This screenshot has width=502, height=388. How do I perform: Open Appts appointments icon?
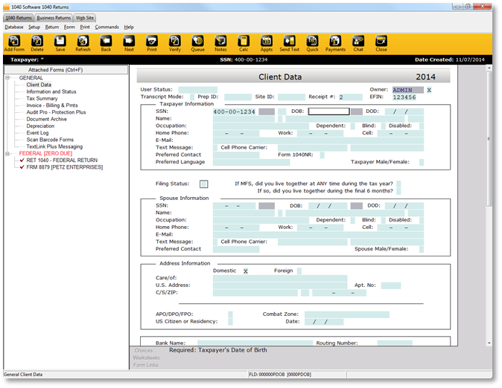(266, 44)
